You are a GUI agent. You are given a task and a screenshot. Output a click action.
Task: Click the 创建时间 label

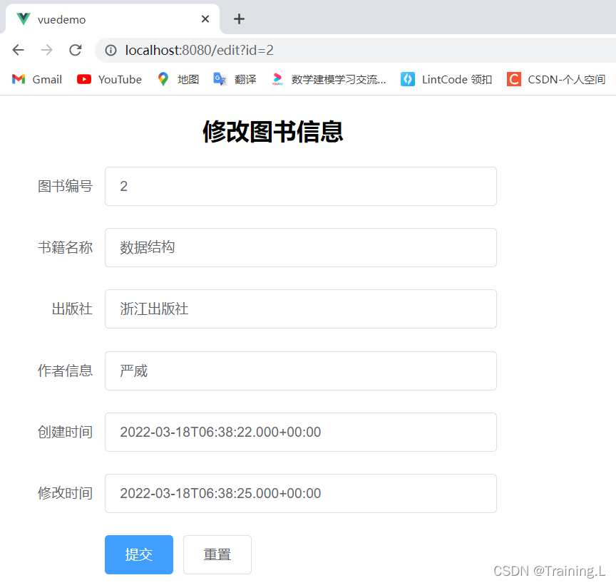tap(65, 432)
